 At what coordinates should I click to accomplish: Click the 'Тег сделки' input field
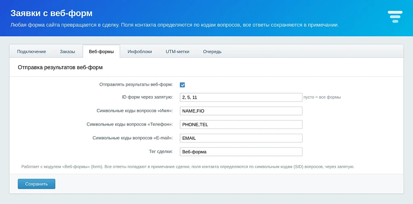click(241, 152)
